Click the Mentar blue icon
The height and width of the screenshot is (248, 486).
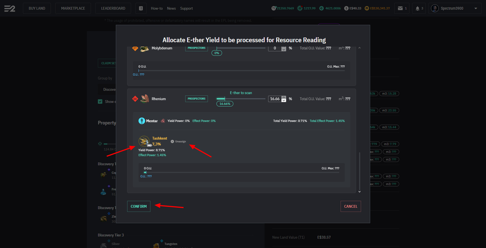click(x=142, y=121)
